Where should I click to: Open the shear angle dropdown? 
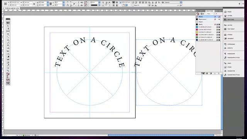pyautogui.click(x=63, y=5)
